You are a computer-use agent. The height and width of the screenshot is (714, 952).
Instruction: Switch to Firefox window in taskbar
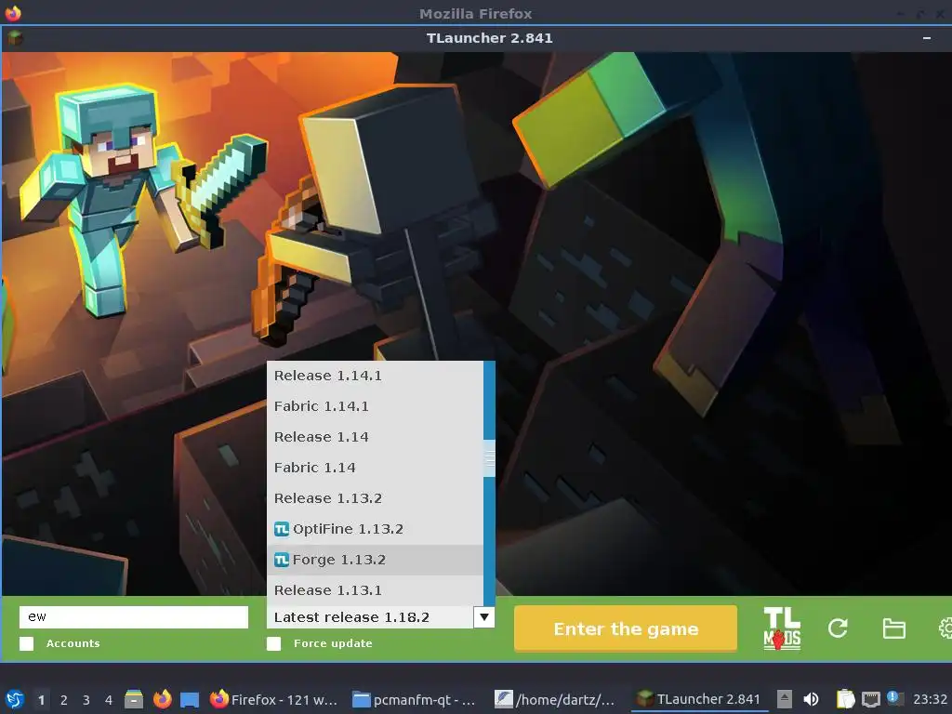pyautogui.click(x=272, y=699)
